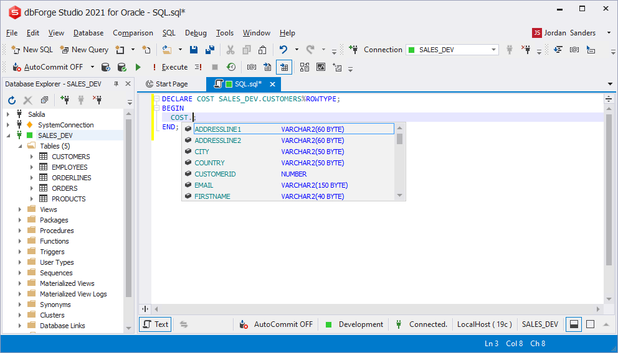Close the Database Explorer panel
The image size is (618, 353).
coord(128,84)
